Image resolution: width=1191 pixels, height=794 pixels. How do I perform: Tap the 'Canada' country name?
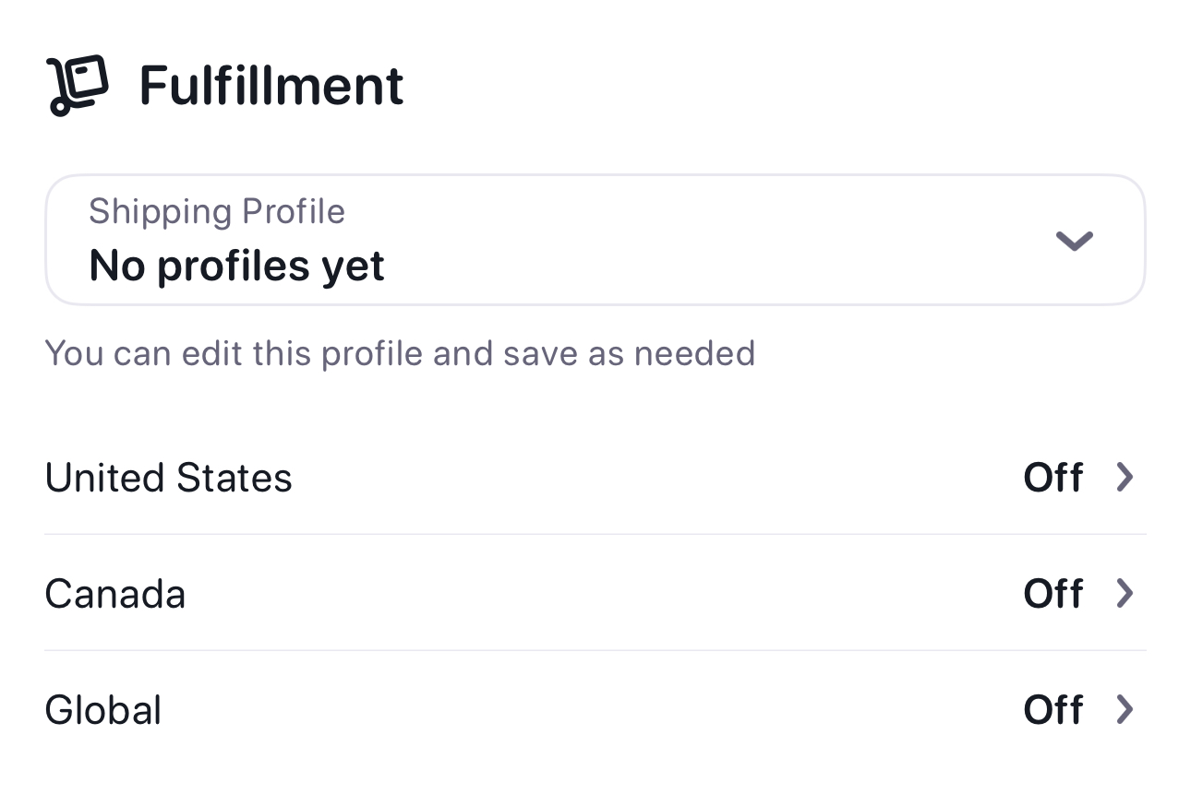tap(114, 594)
